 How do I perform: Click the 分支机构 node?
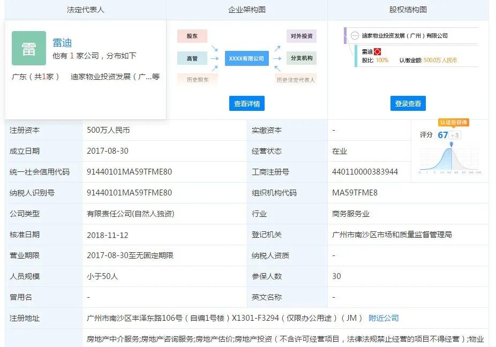[302, 57]
